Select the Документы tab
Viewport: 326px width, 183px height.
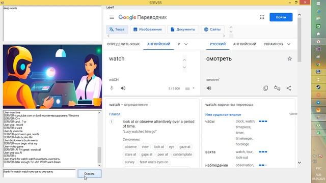click(183, 29)
